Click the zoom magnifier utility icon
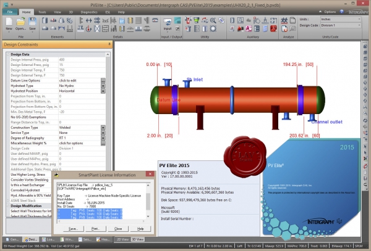The image size is (371, 251). (x=213, y=20)
